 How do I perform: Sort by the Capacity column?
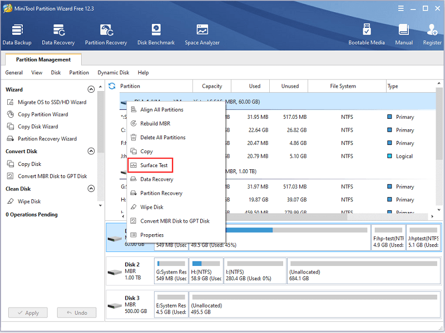[212, 86]
